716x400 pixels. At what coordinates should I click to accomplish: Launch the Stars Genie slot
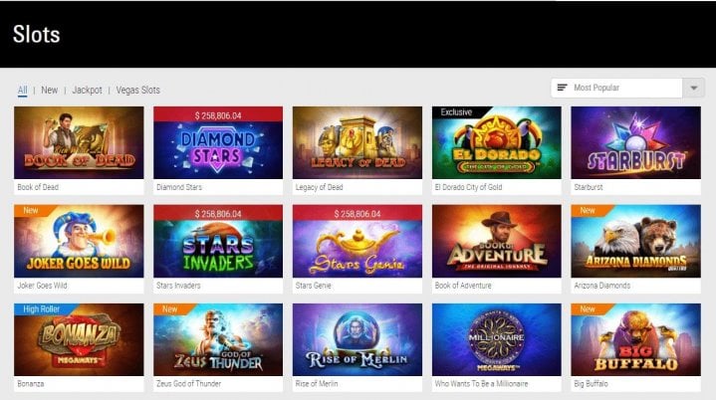[x=358, y=241]
